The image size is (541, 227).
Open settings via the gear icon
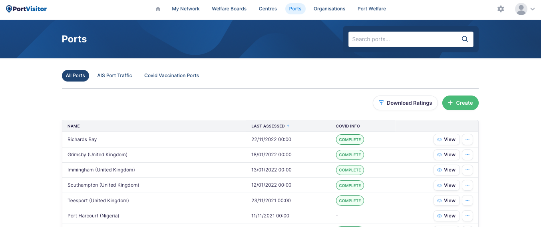click(501, 9)
